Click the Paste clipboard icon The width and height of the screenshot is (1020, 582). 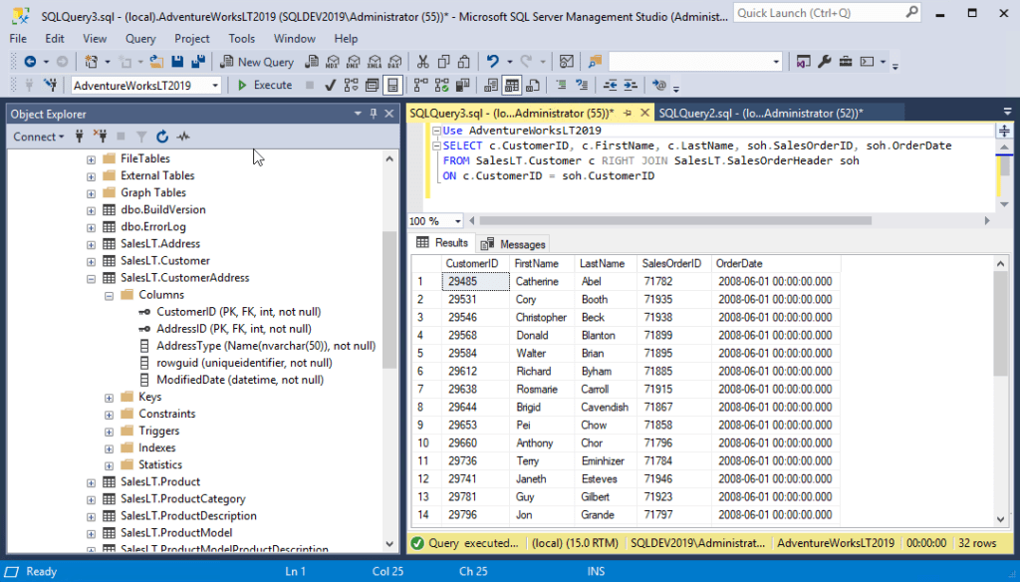pyautogui.click(x=464, y=62)
